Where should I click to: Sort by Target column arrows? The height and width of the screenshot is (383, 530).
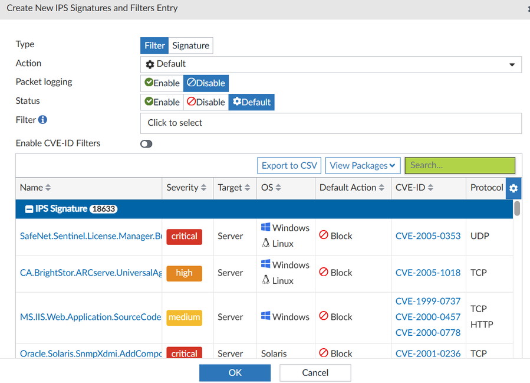[248, 188]
